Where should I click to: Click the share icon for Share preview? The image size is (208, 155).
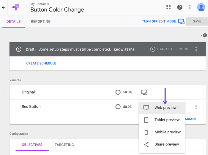pos(146,144)
